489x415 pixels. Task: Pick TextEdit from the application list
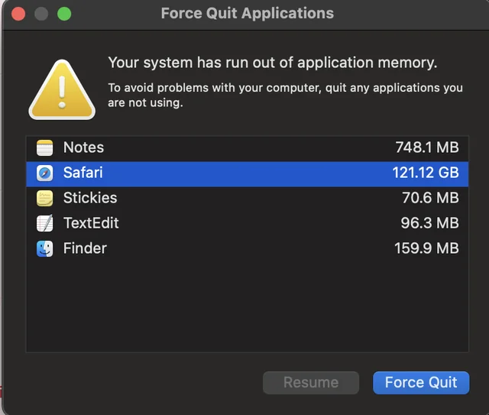91,223
